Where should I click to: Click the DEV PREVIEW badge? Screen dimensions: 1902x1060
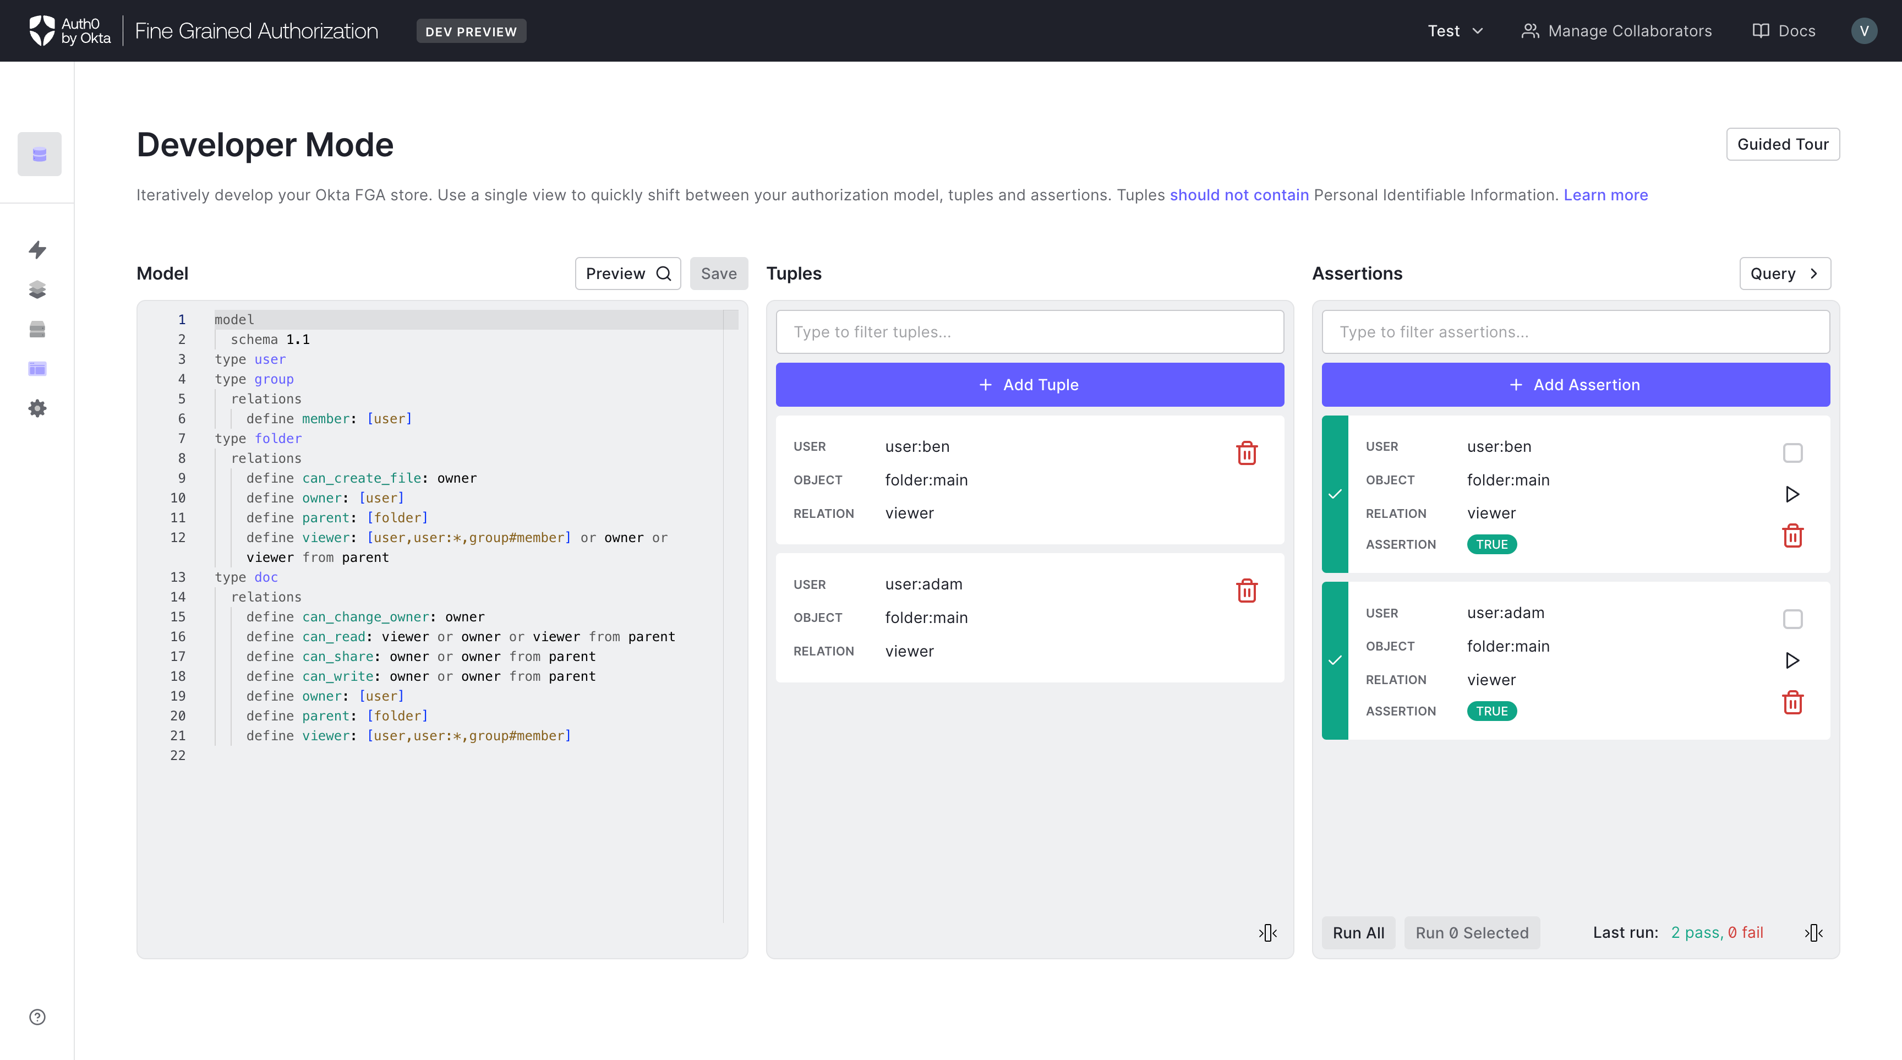pyautogui.click(x=471, y=31)
